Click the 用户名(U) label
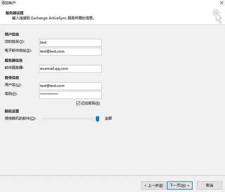The height and width of the screenshot is (192, 225). (x=13, y=85)
